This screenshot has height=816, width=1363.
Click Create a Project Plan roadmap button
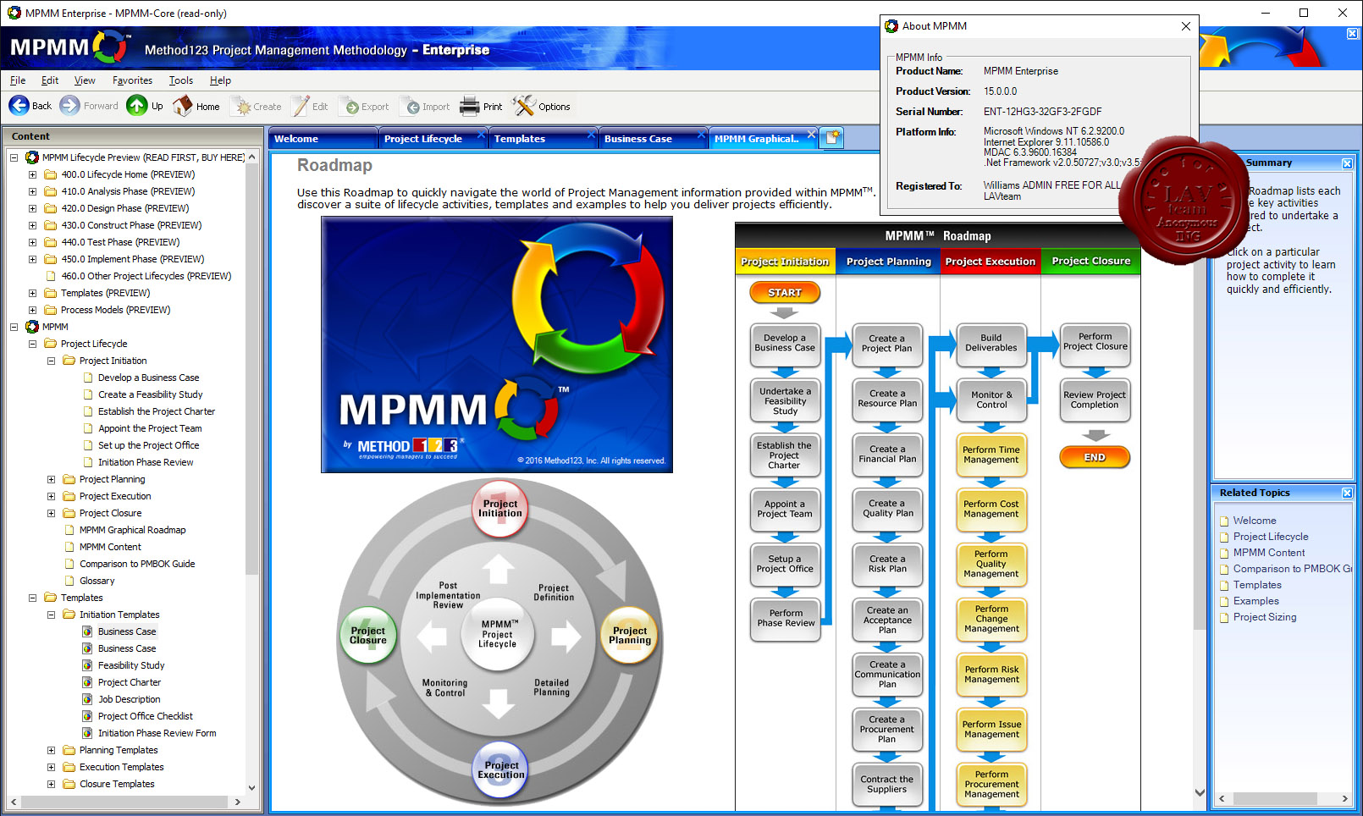pos(886,344)
